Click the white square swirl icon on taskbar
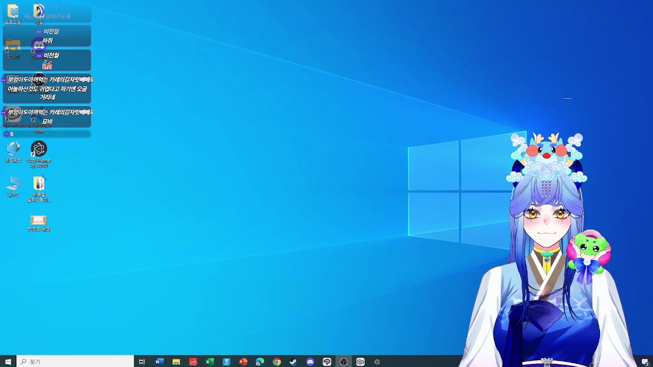653x367 pixels. pos(327,361)
